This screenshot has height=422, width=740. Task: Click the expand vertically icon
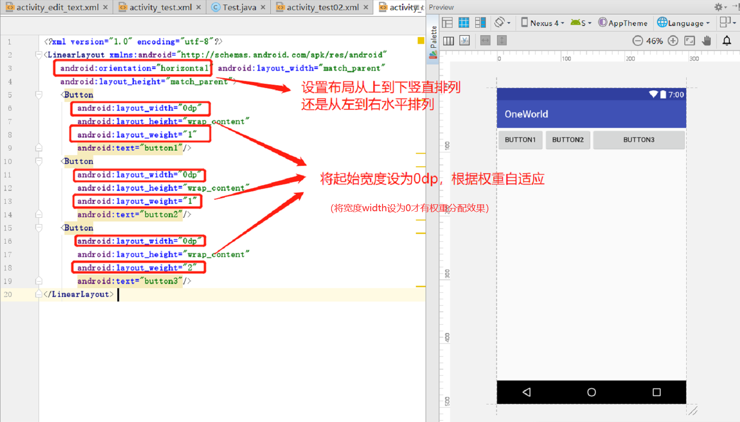point(502,41)
